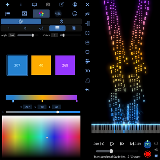Toggle the 3D view mode
The height and width of the screenshot is (160, 160).
[x=87, y=71]
